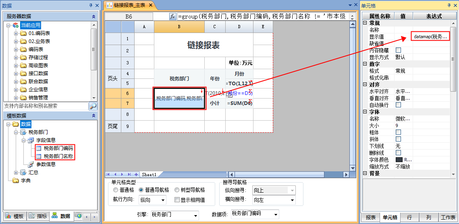Pin the 单元格 properties panel
The height and width of the screenshot is (224, 459).
[449, 6]
